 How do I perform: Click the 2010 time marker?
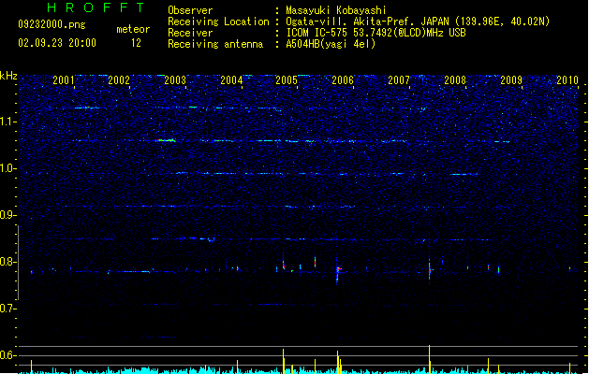[x=567, y=80]
